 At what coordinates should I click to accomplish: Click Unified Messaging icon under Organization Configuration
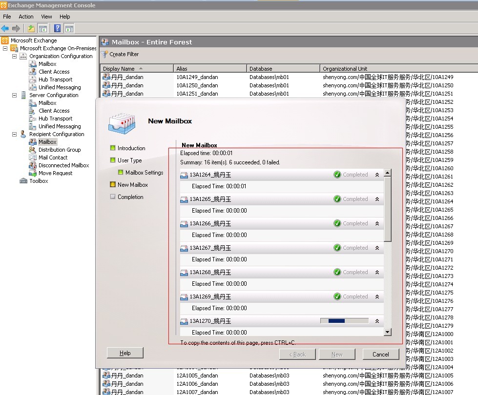coord(33,87)
